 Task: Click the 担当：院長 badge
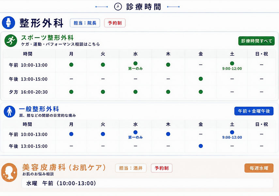click(x=85, y=23)
